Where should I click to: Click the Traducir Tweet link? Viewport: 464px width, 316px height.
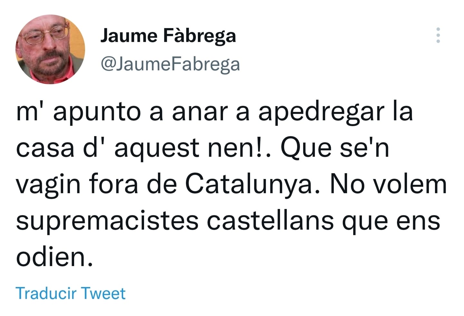(x=71, y=293)
